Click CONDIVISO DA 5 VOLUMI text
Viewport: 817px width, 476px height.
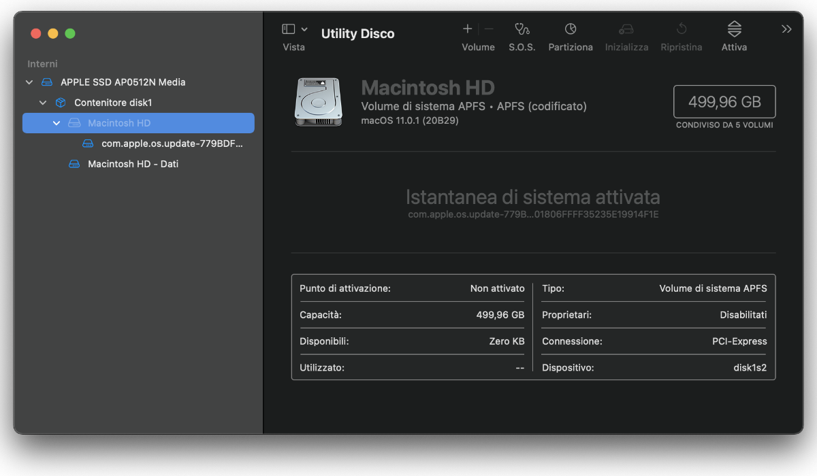(x=724, y=125)
